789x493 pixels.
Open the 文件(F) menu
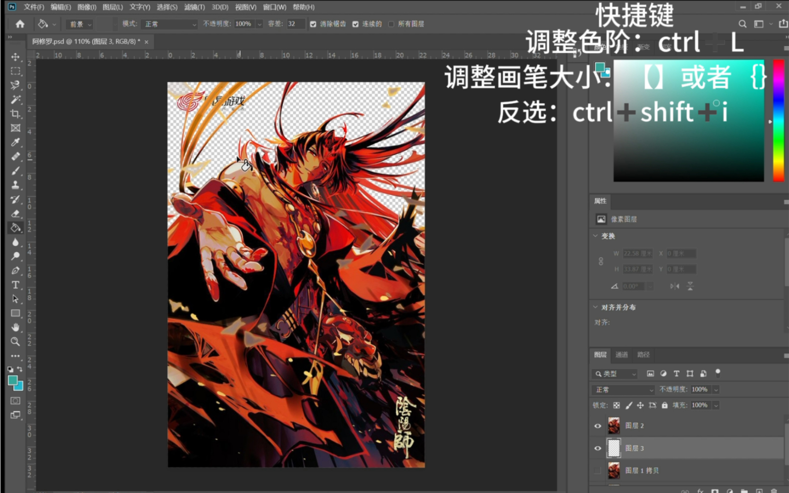pos(34,7)
